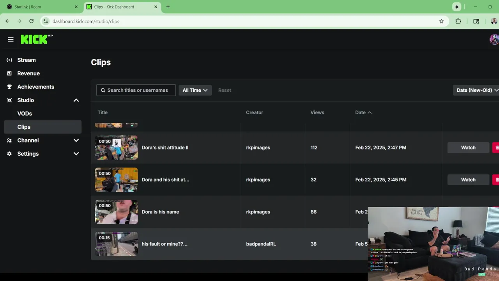Go back in the browser
The height and width of the screenshot is (281, 499).
(7, 21)
